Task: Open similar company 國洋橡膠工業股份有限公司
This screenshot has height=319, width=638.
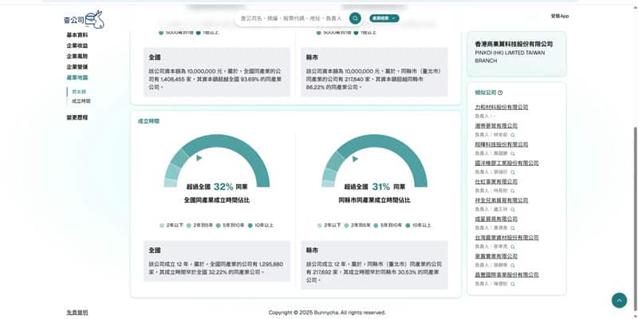Action: 506,163
